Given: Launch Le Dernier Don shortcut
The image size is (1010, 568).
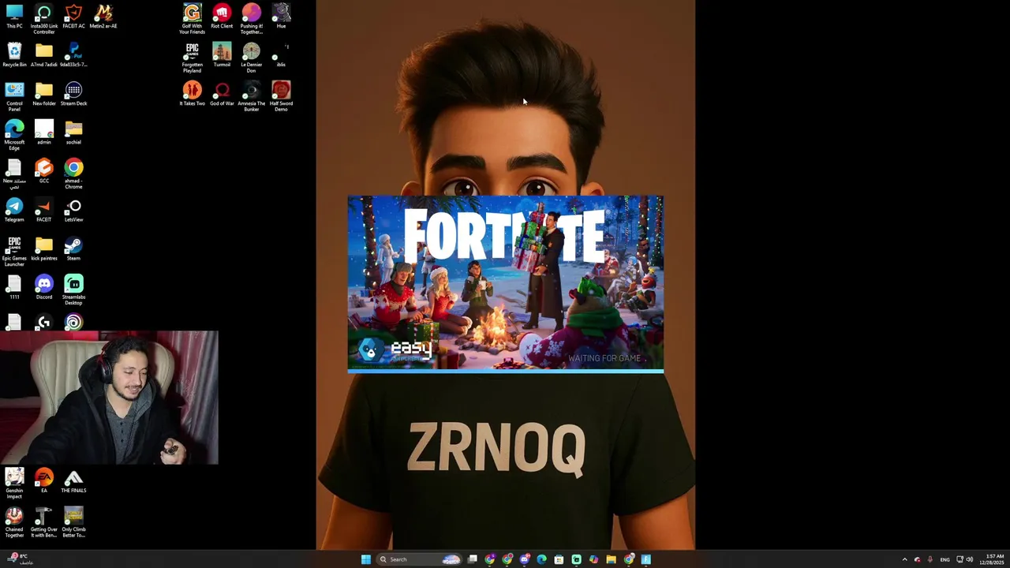Looking at the screenshot, I should pyautogui.click(x=251, y=58).
